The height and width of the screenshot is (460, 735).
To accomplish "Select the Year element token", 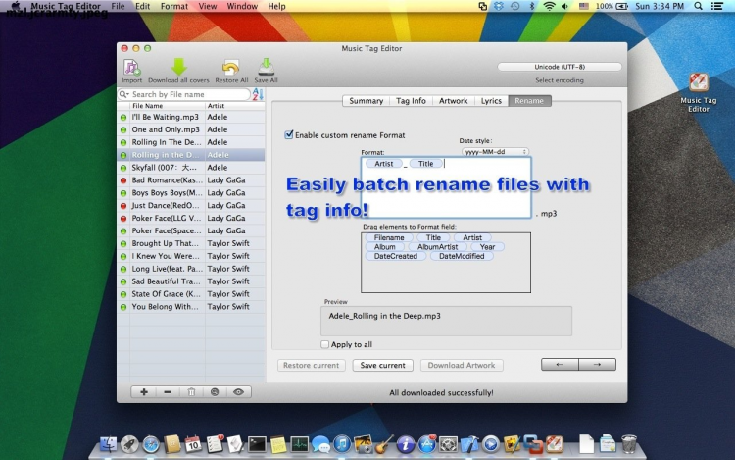I will [x=487, y=246].
